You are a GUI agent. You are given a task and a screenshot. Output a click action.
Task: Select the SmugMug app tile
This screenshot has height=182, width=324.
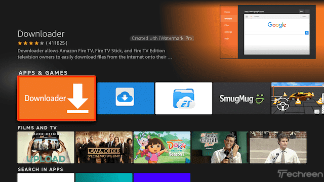242,98
